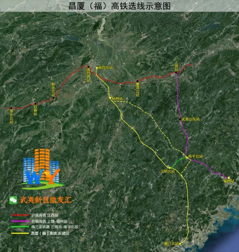This screenshot has height=252, width=239.
Task: Click the orange 武夷新区微友汇 text
Action: pyautogui.click(x=46, y=200)
